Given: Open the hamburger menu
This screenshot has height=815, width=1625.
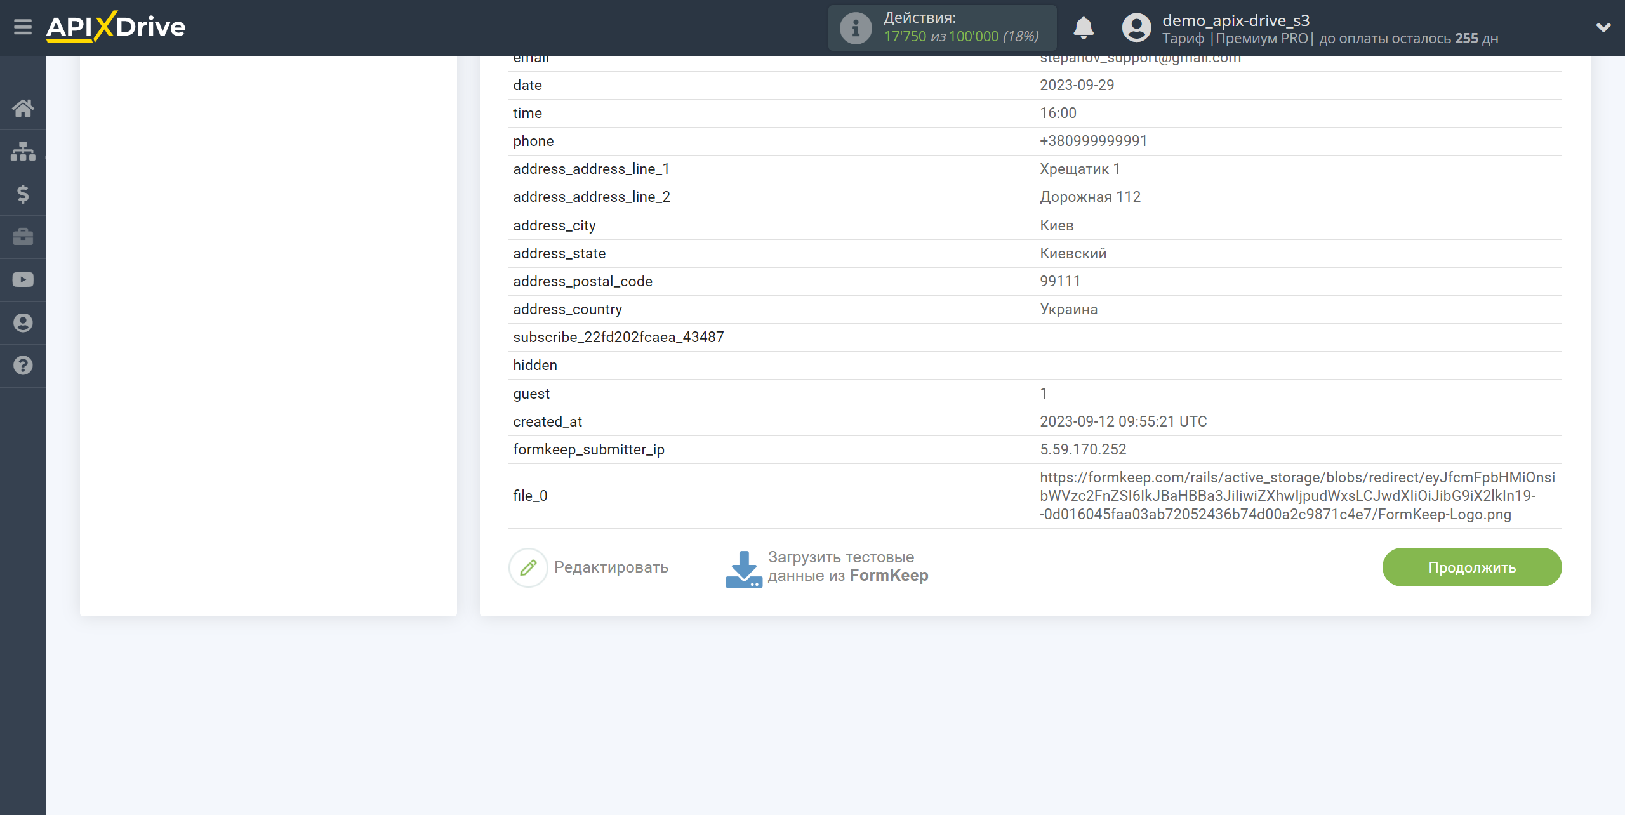Looking at the screenshot, I should point(23,27).
